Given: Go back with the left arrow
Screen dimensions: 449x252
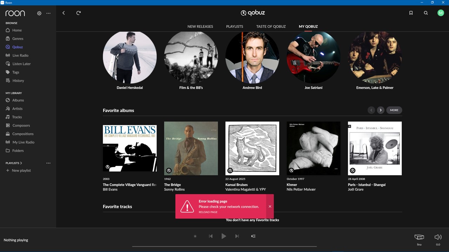Looking at the screenshot, I should pos(63,13).
